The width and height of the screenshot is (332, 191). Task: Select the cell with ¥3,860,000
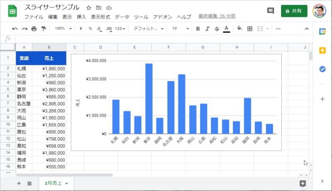[x=49, y=90]
